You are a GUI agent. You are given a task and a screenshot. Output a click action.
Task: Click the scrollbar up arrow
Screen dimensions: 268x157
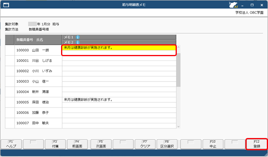click(178, 47)
